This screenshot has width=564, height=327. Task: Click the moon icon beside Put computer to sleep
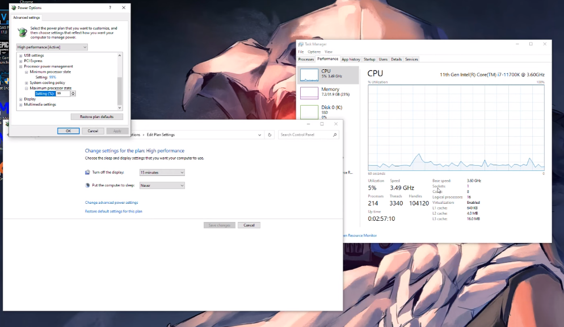click(x=87, y=185)
